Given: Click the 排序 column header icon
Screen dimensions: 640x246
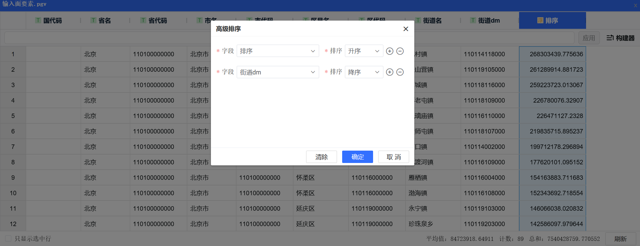Looking at the screenshot, I should point(540,21).
